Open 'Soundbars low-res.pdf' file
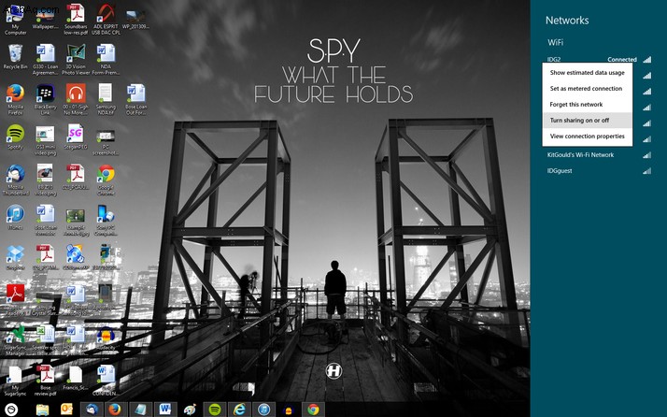 pyautogui.click(x=76, y=21)
